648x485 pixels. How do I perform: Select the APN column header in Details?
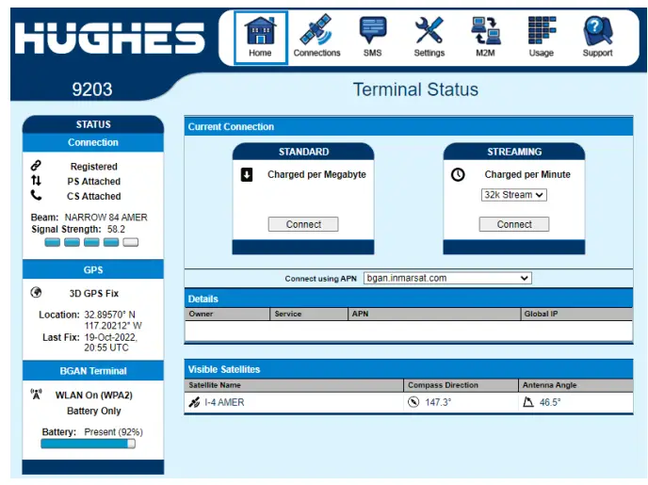click(x=434, y=314)
